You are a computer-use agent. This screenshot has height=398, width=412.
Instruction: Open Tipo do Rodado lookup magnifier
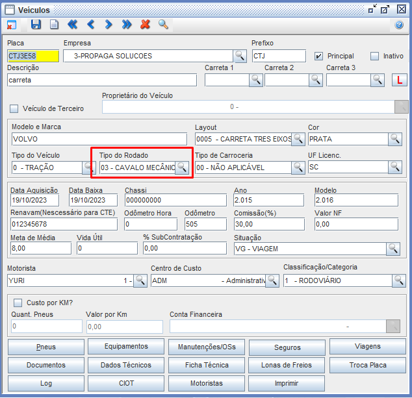click(x=182, y=168)
